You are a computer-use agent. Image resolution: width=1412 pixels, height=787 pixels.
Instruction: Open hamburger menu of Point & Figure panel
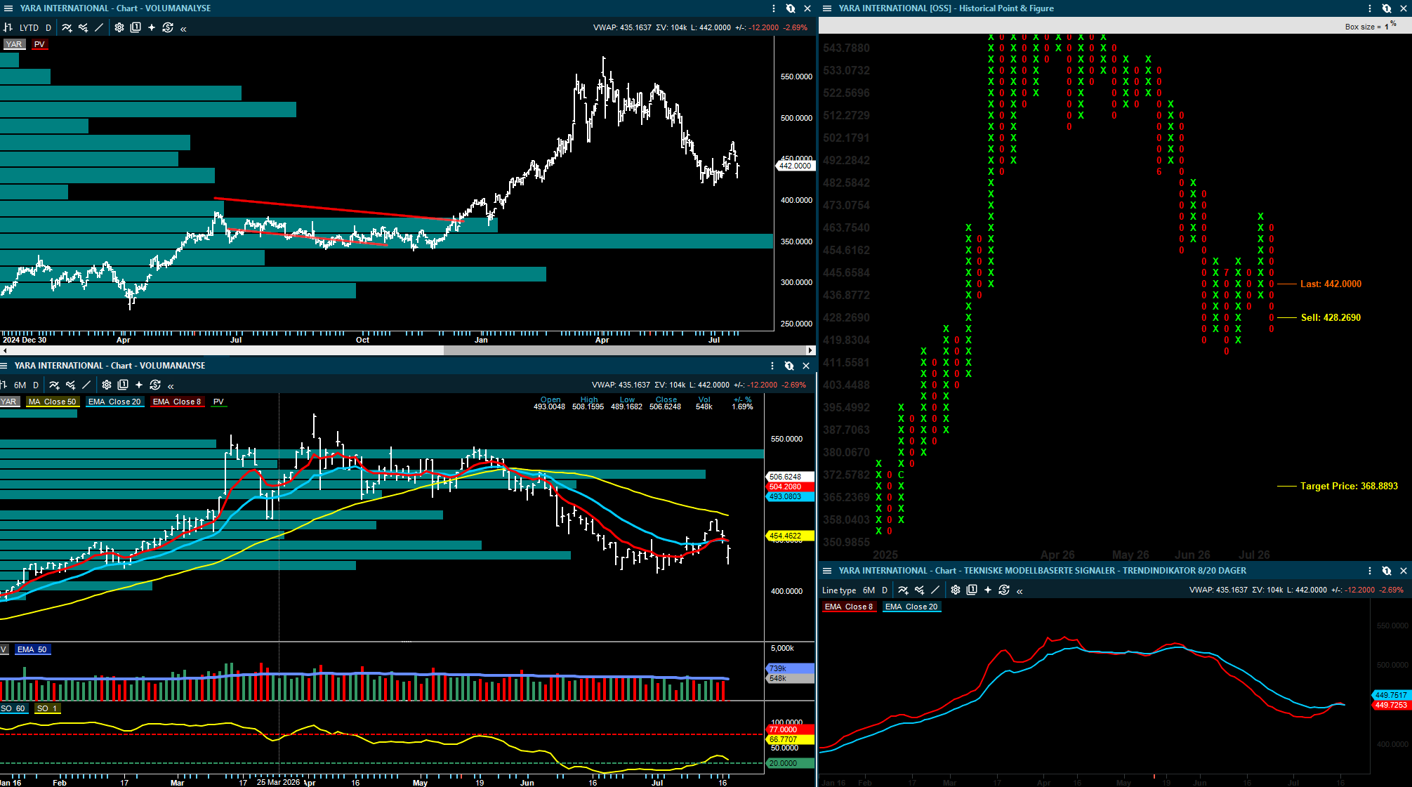pos(827,8)
